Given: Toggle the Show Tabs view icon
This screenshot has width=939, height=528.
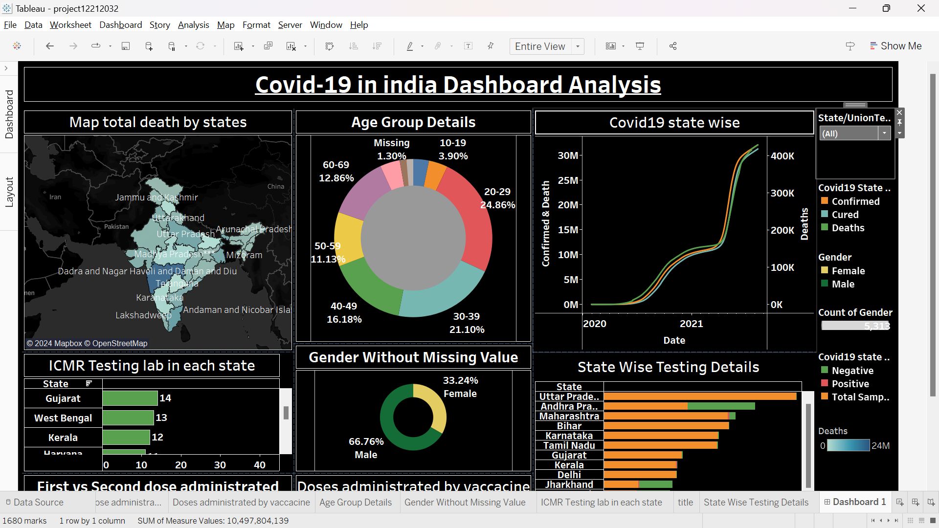Looking at the screenshot, I should [932, 521].
